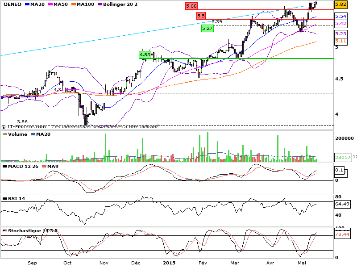Click the magenta 5.42 MA50 value tag
357x268 pixels.
coord(341,24)
